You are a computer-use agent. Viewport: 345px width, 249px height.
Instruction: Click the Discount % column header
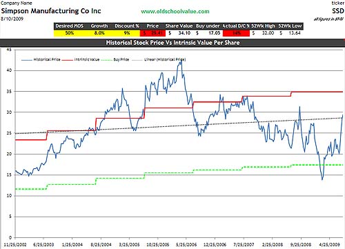tap(127, 26)
